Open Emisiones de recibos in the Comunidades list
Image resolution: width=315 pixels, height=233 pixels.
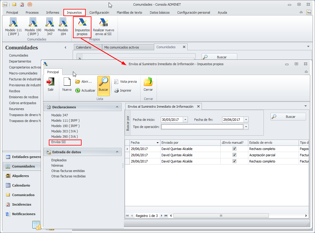click(x=24, y=97)
